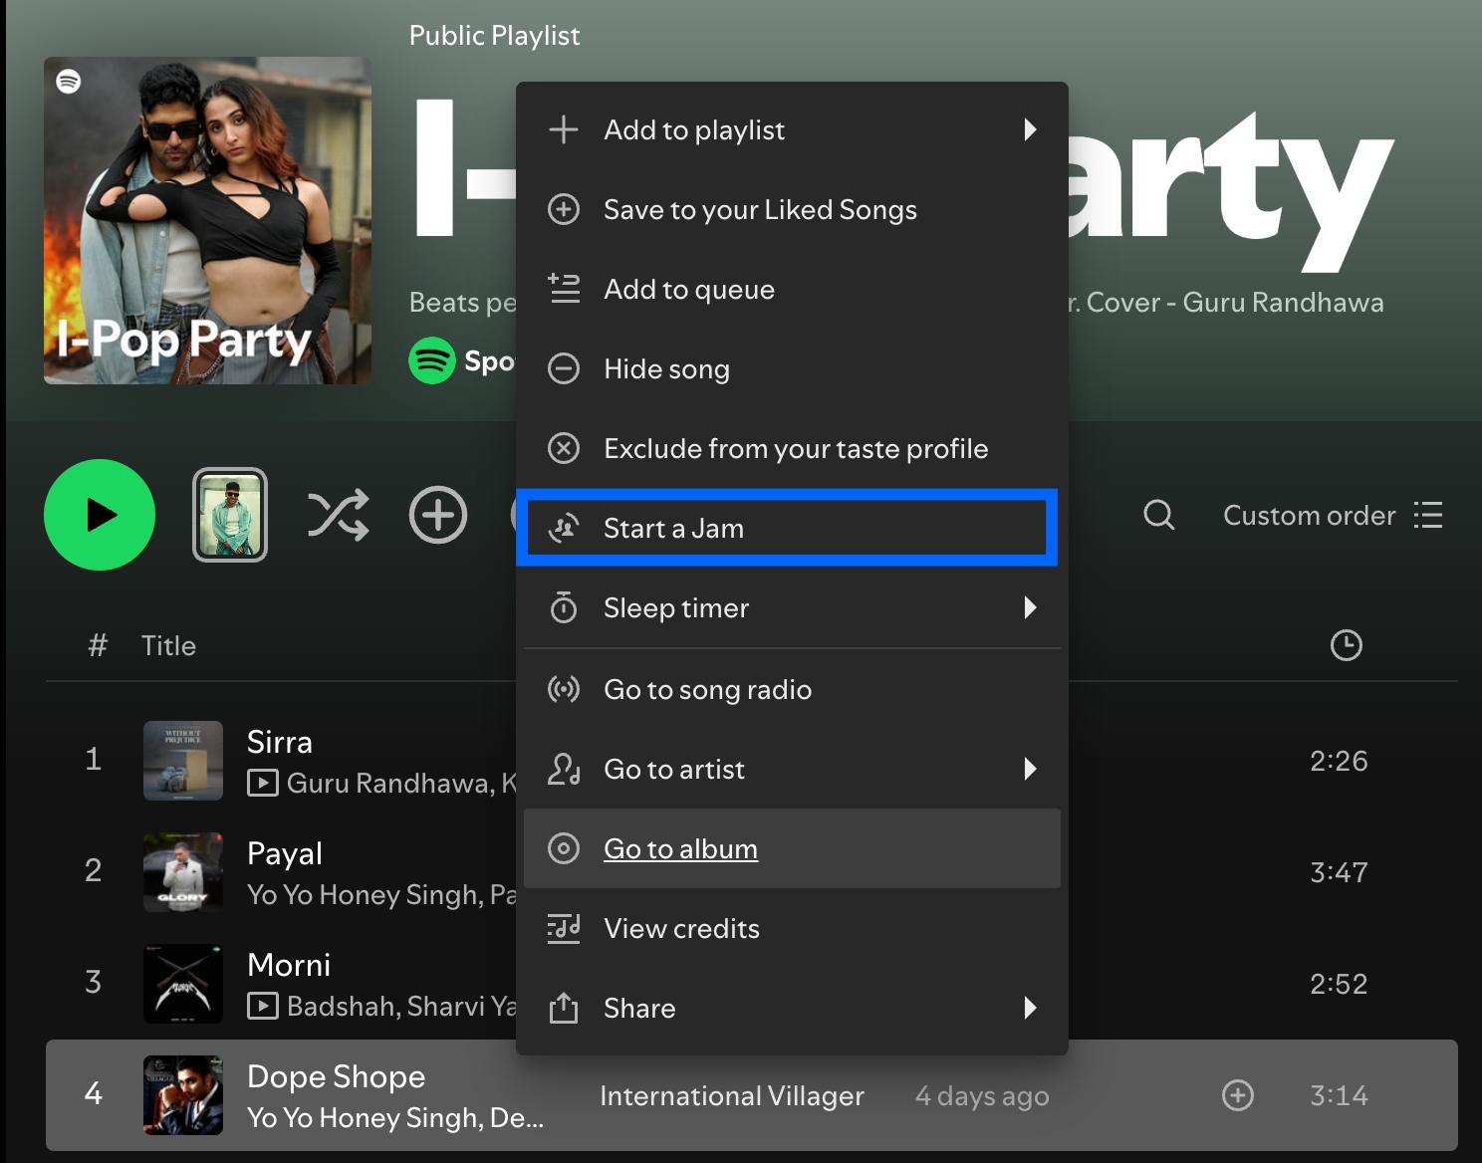1482x1163 pixels.
Task: Open Go to song radio
Action: [707, 690]
